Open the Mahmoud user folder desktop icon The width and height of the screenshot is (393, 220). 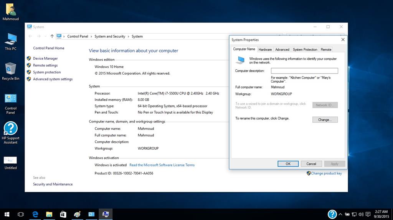(10, 12)
